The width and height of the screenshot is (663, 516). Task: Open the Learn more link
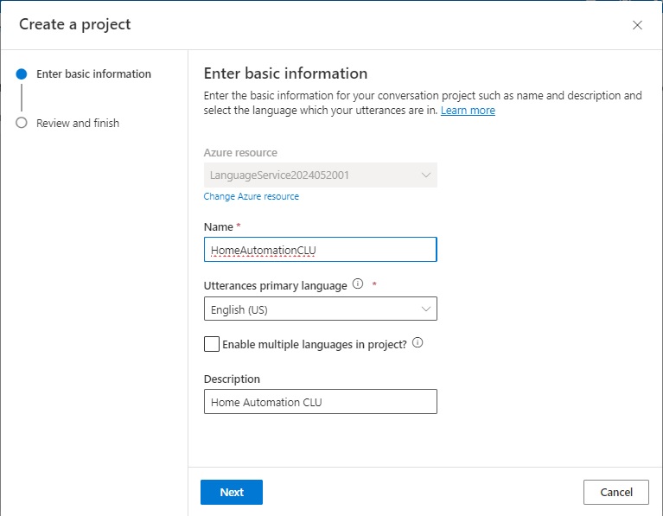pos(468,111)
